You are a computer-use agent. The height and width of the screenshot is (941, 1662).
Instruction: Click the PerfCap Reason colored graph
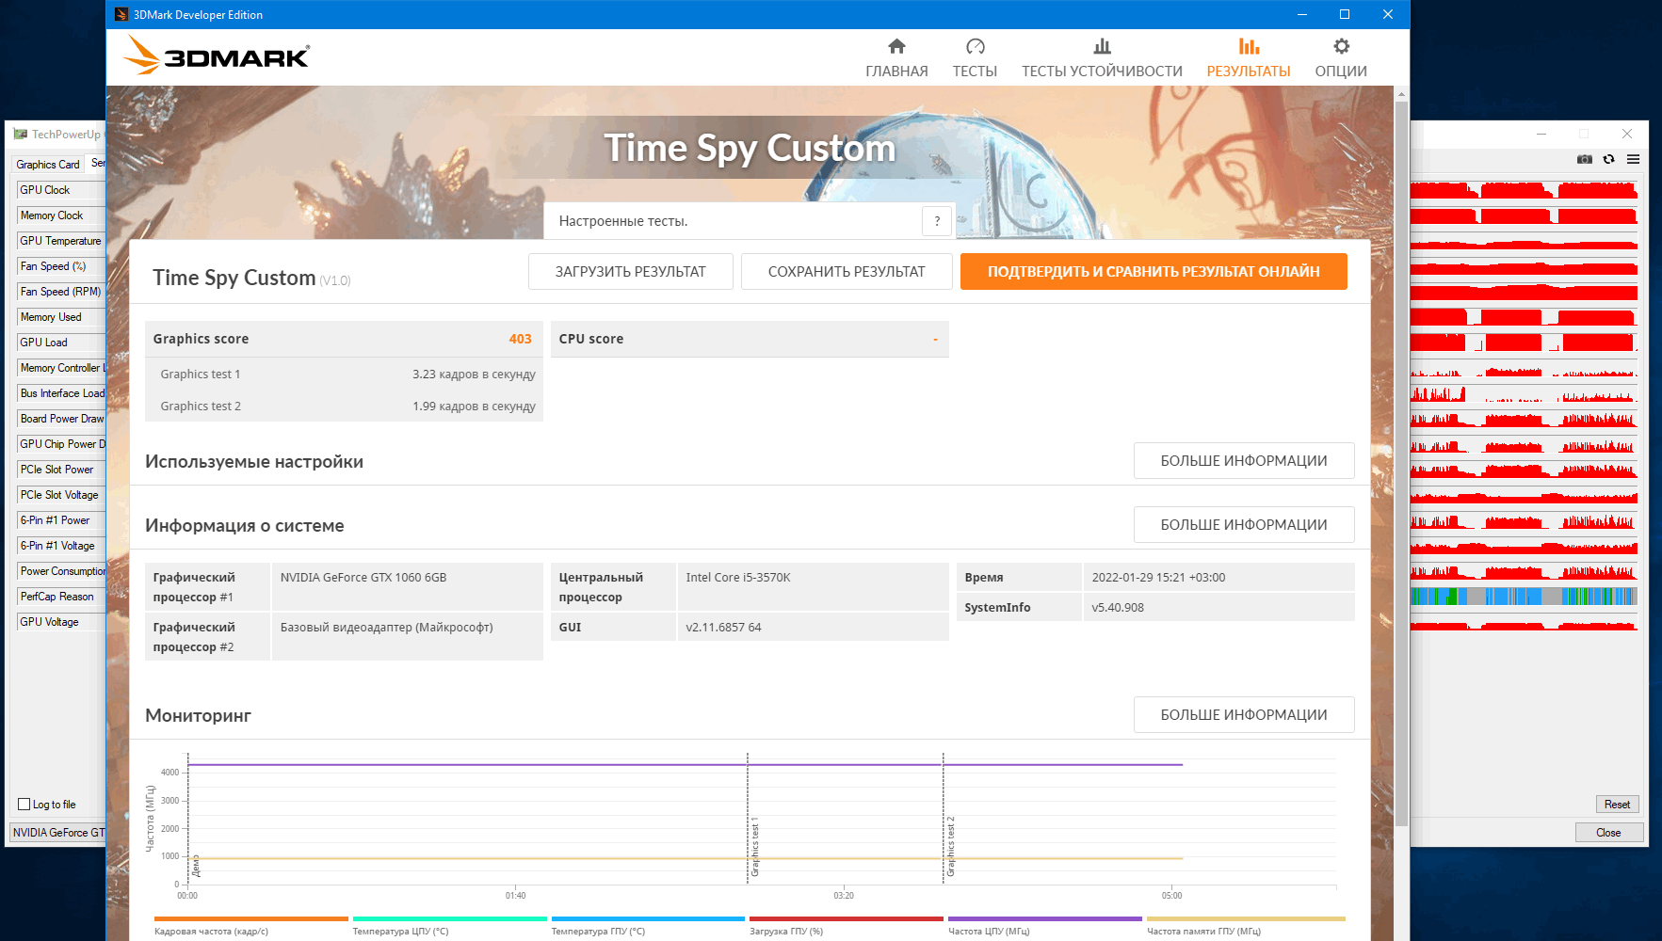click(1524, 596)
